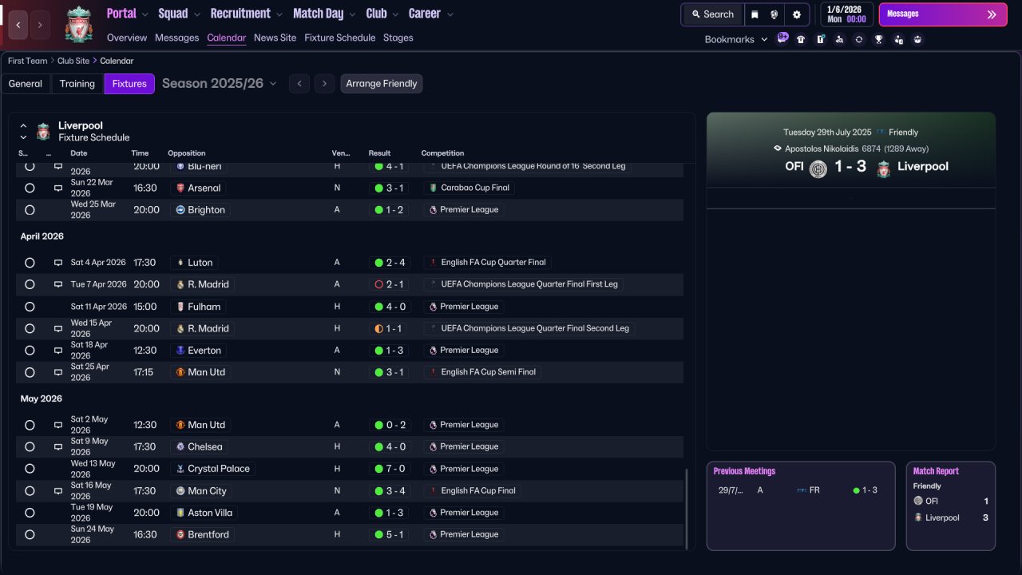Click the shirt bookmark shortcut icon

[x=801, y=39]
